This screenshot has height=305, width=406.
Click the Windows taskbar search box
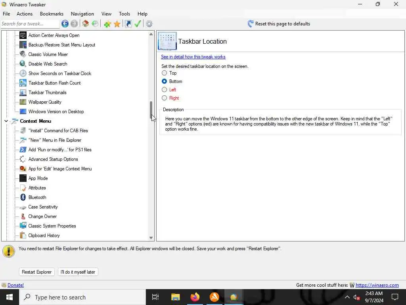(x=82, y=297)
